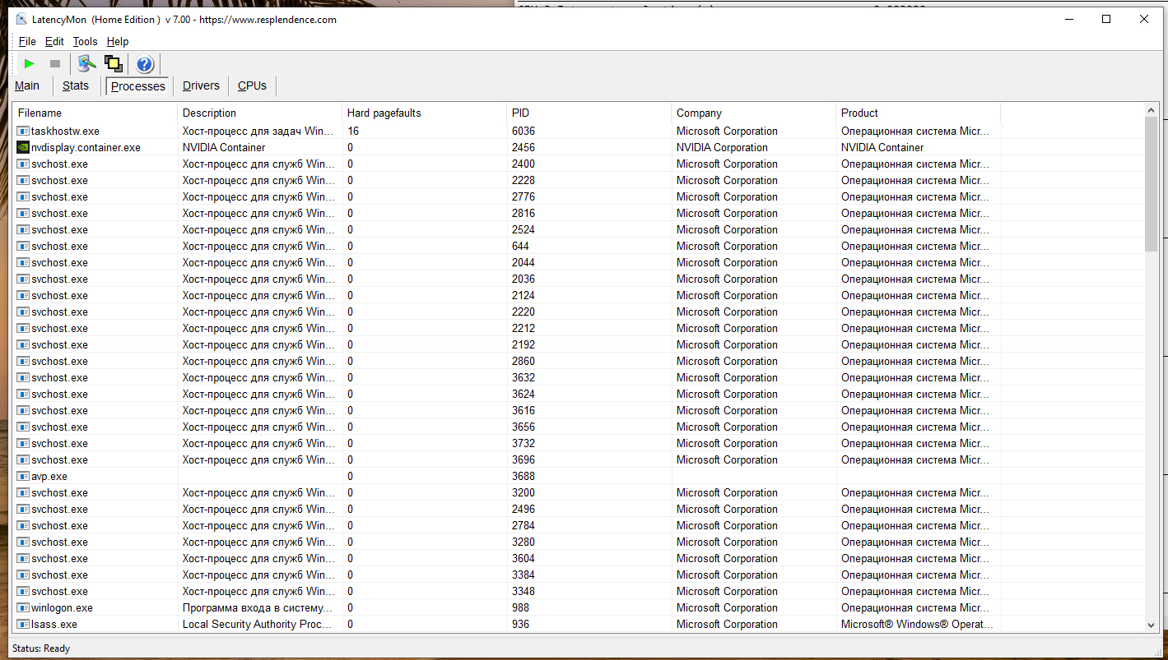Select the lsass.exe filename
Viewport: 1168px width, 660px height.
tap(54, 624)
